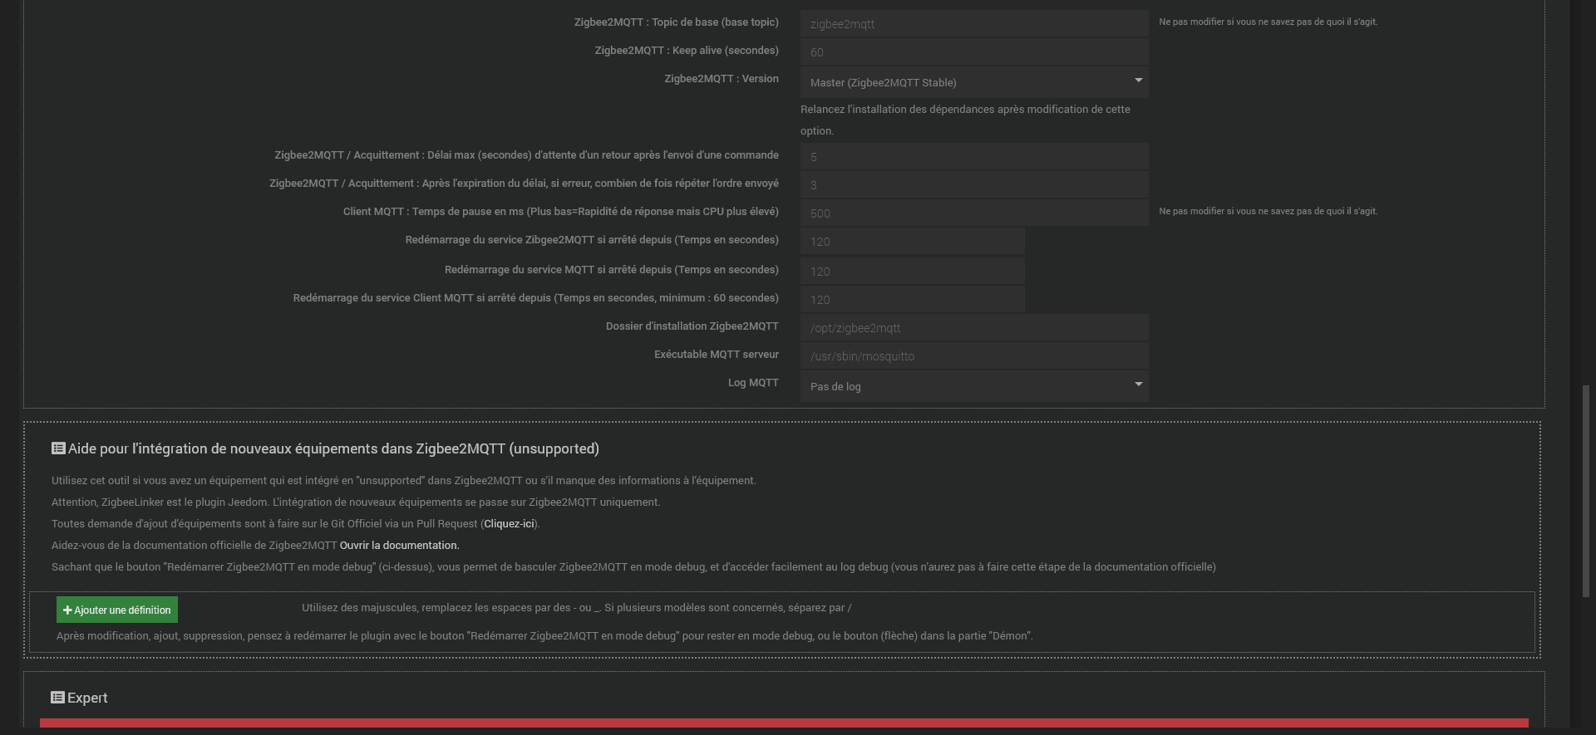Image resolution: width=1596 pixels, height=735 pixels.
Task: Edit the Acquittement délai max field
Action: (x=974, y=157)
